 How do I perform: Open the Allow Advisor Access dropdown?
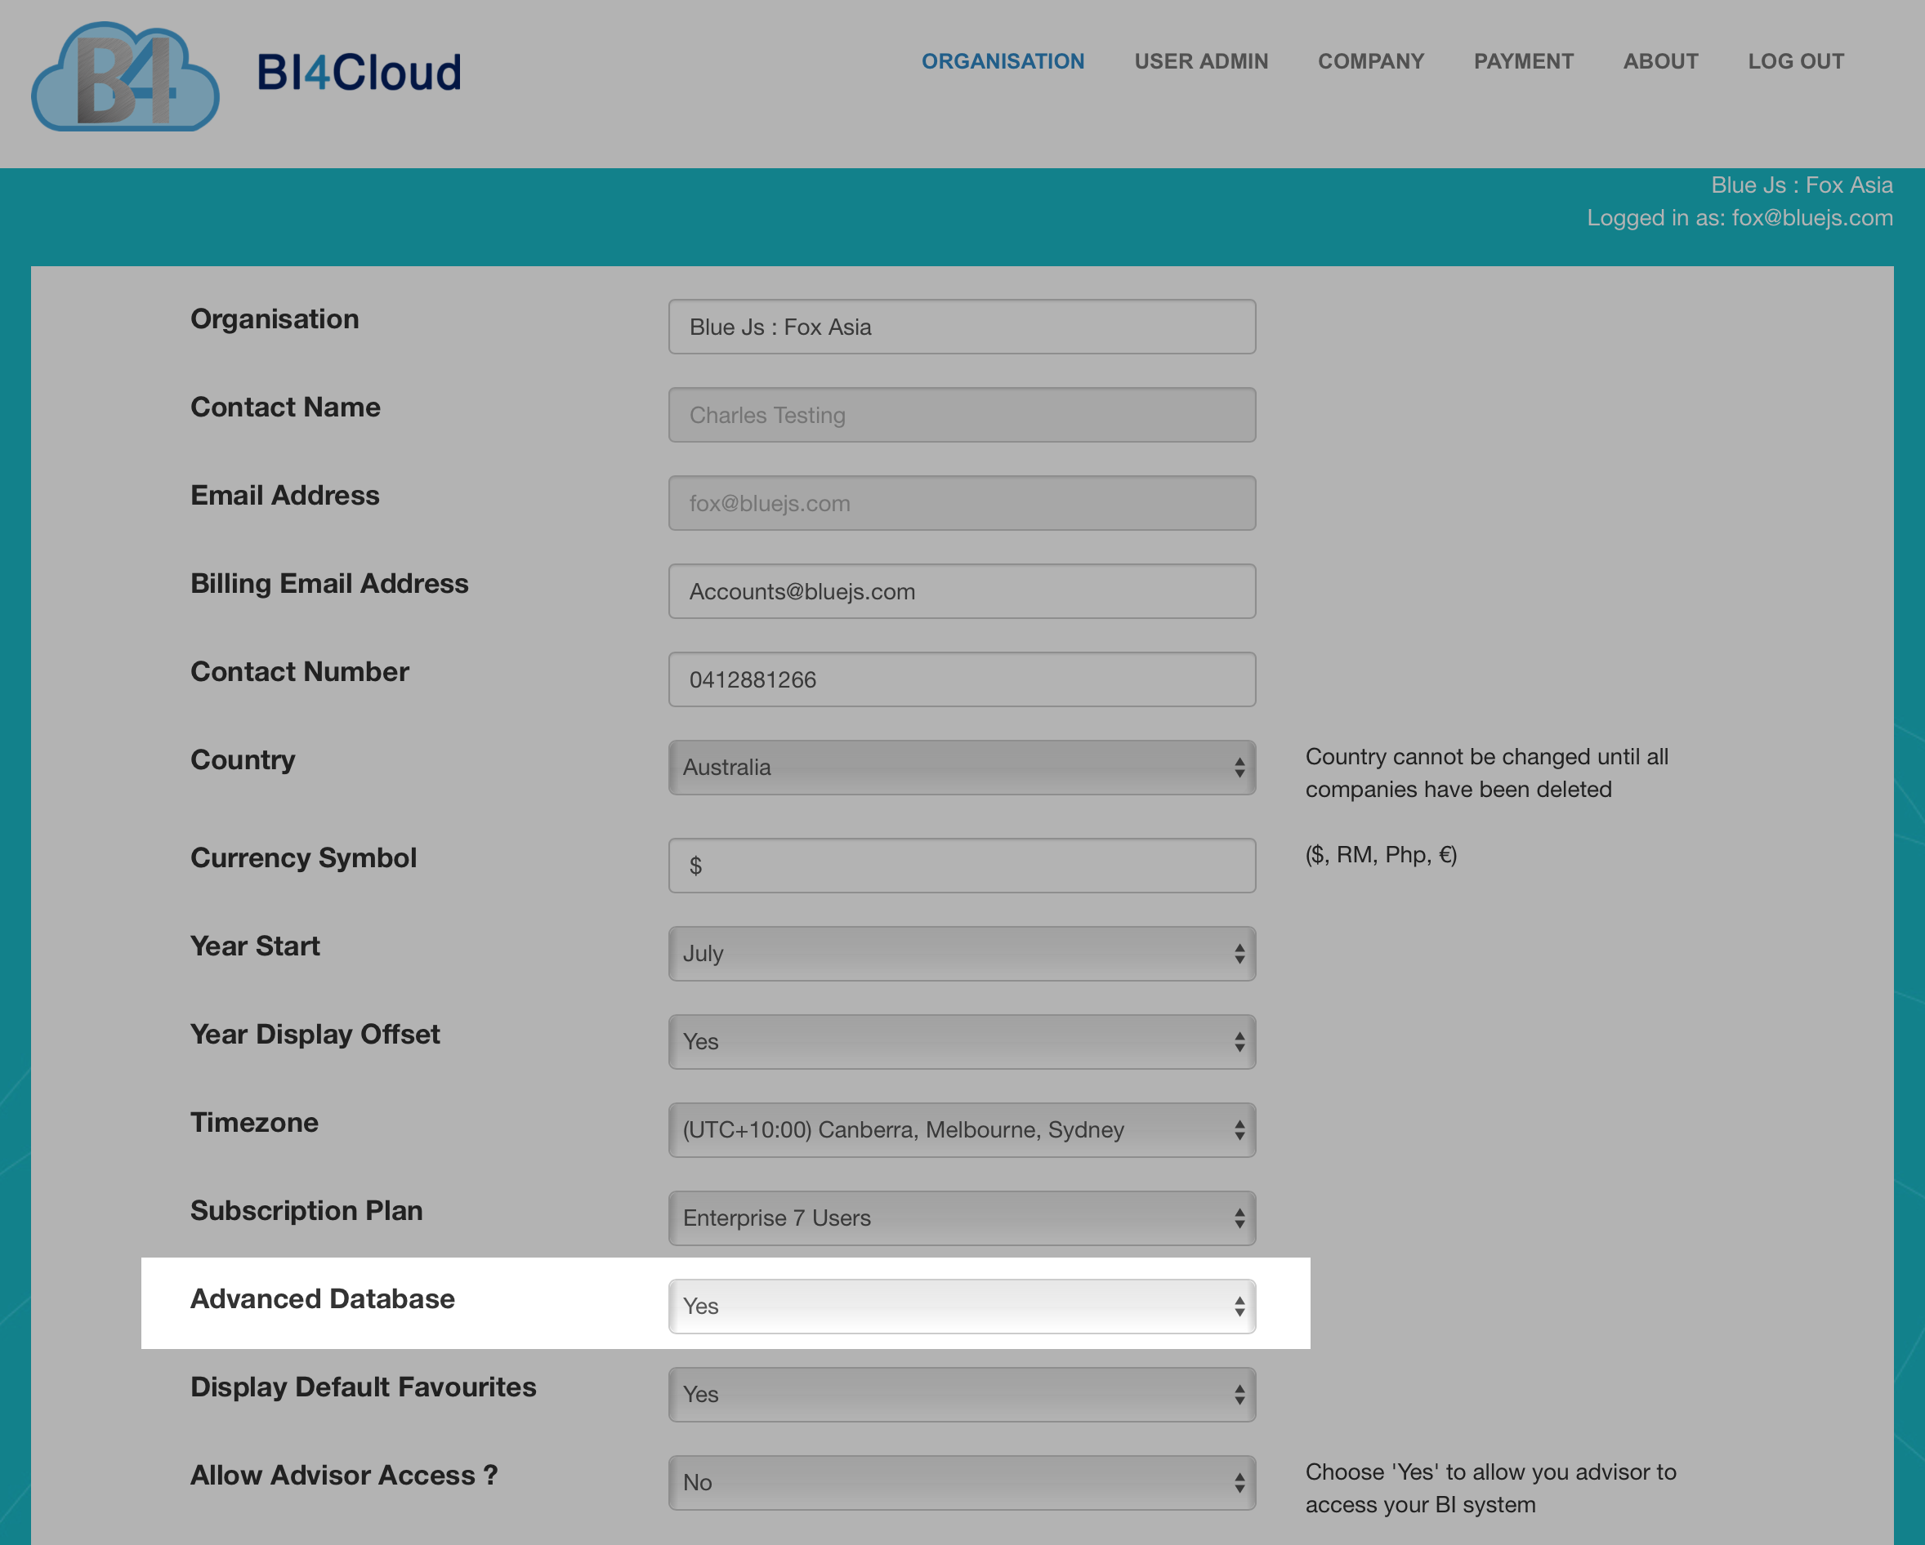click(x=962, y=1484)
